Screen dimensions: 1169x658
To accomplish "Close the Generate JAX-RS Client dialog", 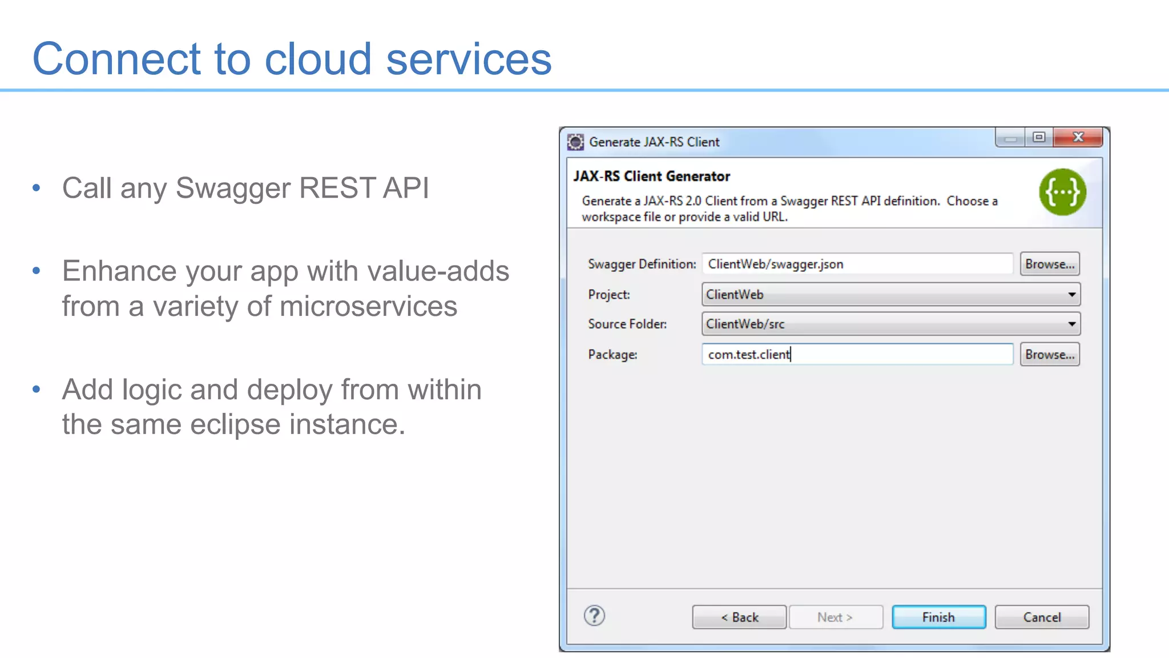I will (x=1078, y=137).
